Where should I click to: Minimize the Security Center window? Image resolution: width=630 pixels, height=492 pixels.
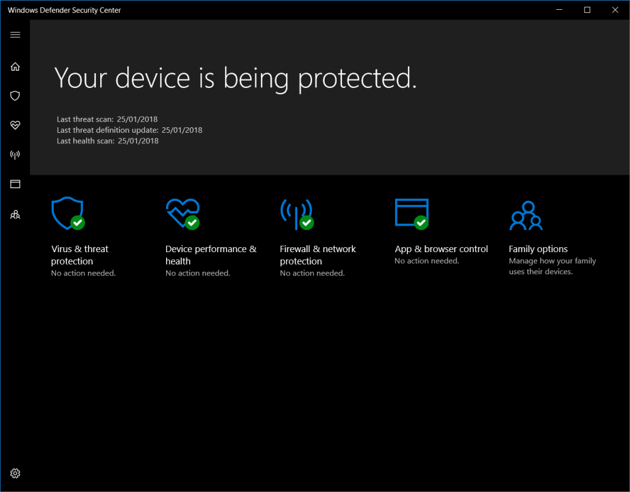tap(559, 10)
